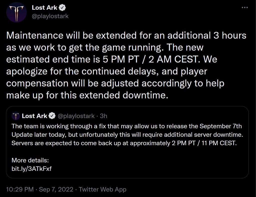256x197 pixels.
Task: Click the @playlostark handle in the quoted tweet
Action: pos(76,116)
